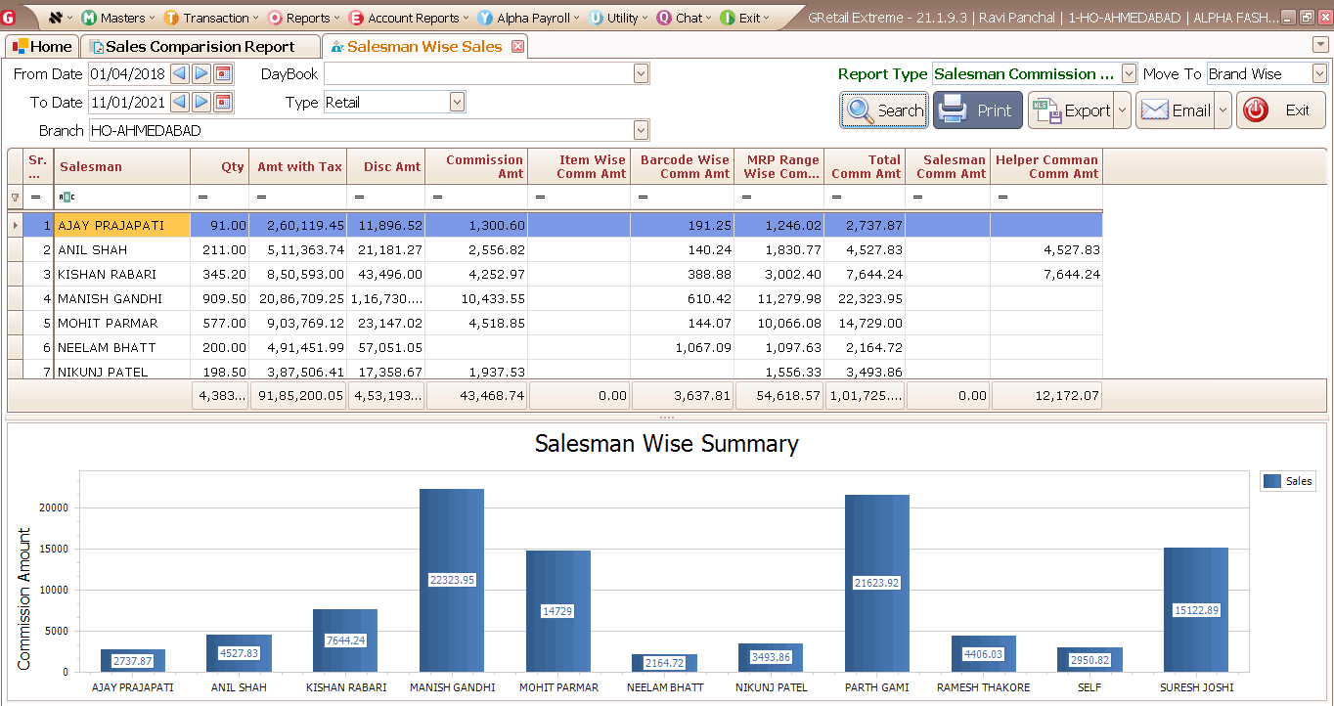Open the Account Reports menu
The width and height of the screenshot is (1334, 706).
pyautogui.click(x=412, y=18)
